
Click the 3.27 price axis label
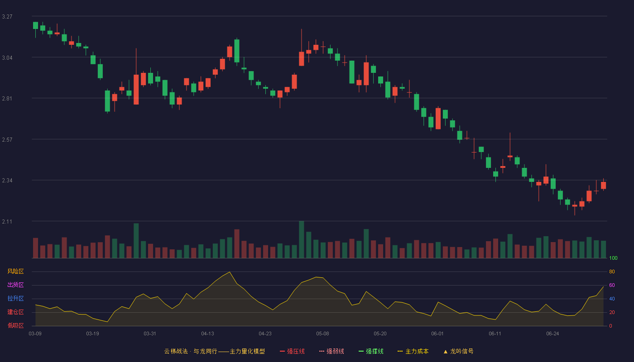tap(7, 17)
